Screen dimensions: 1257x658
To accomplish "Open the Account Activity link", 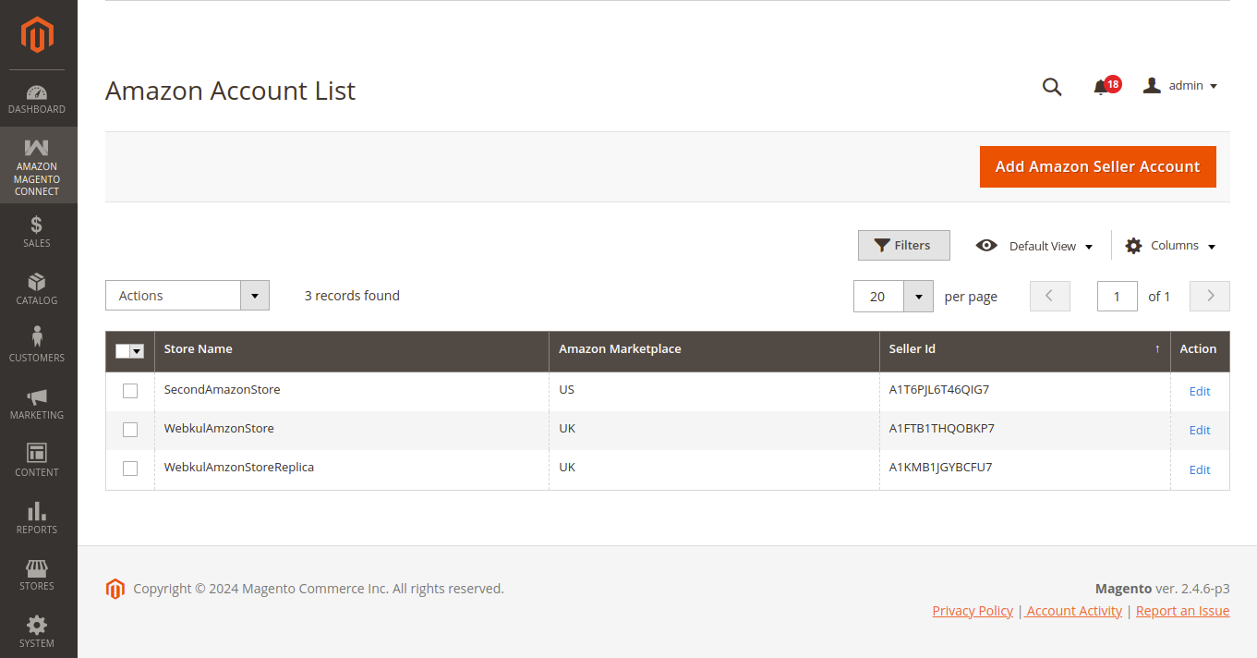I will point(1074,611).
